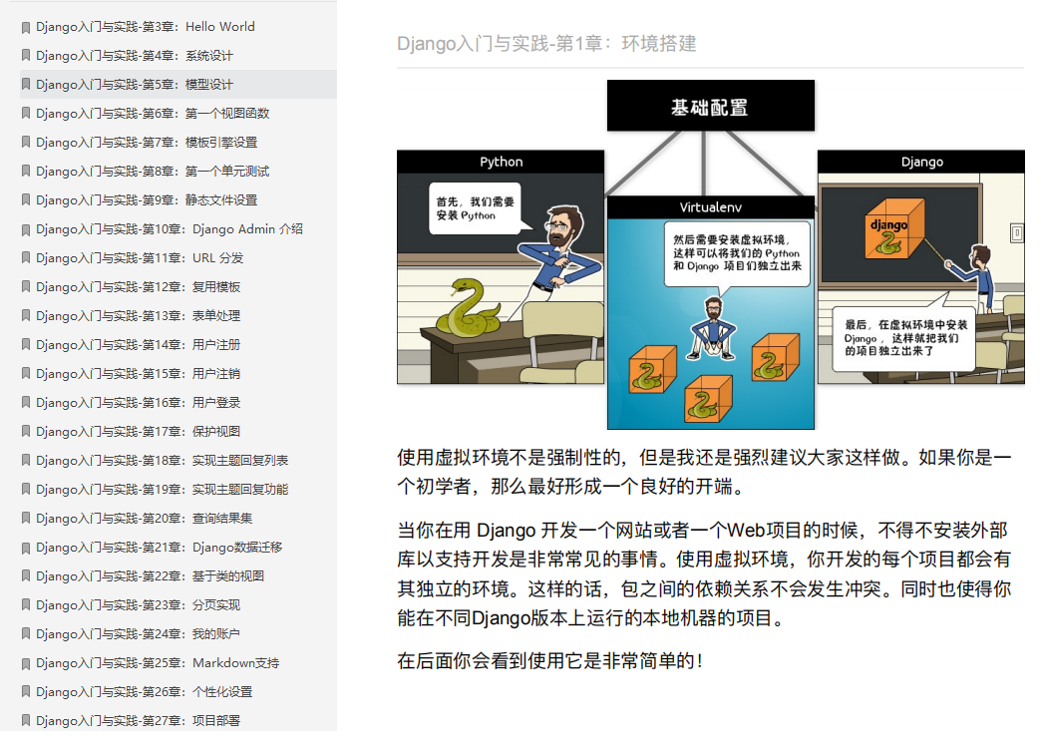This screenshot has height=752, width=1044.
Task: Click sentence 在后面你会看到使用它是非常简单的!
Action: pos(550,661)
